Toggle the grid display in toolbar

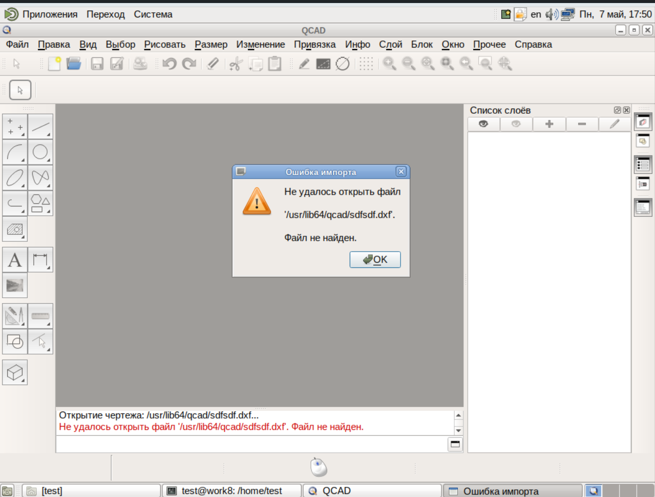pos(366,64)
